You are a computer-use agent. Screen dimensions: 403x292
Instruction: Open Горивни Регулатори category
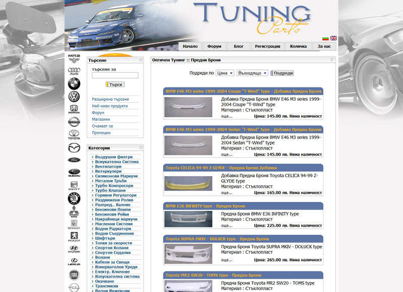point(116,195)
